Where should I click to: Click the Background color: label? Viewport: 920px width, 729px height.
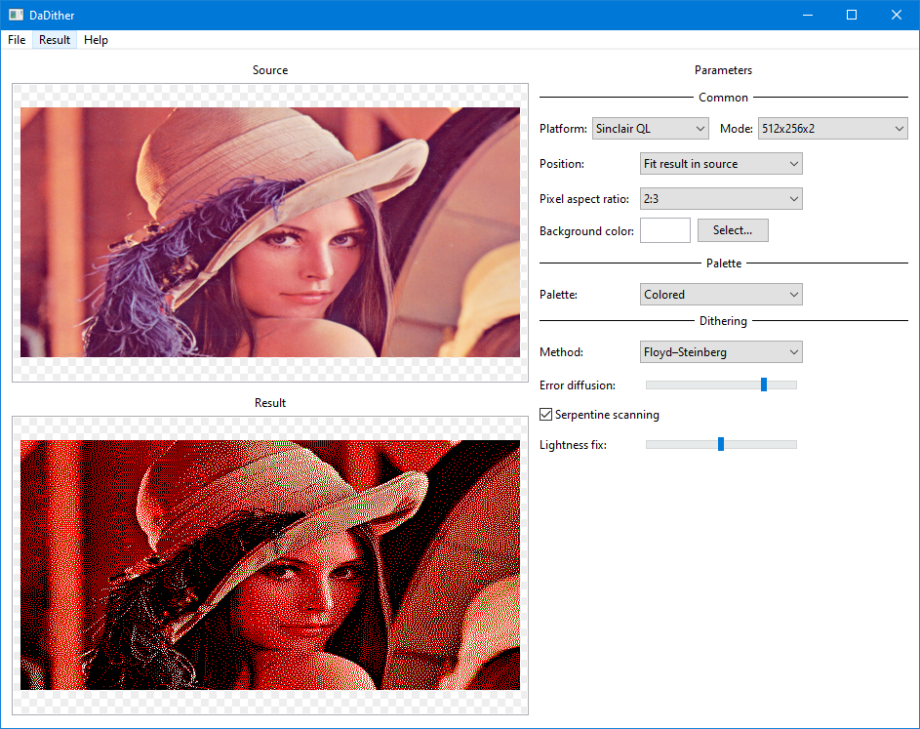(x=586, y=231)
